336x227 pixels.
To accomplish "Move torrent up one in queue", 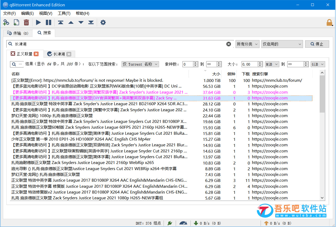I will (x=71, y=22).
